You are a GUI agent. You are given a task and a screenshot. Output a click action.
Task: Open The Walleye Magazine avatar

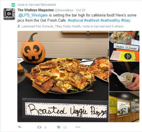tap(9, 14)
